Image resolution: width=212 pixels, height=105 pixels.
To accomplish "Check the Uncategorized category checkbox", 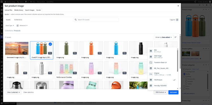I will [x=184, y=72].
